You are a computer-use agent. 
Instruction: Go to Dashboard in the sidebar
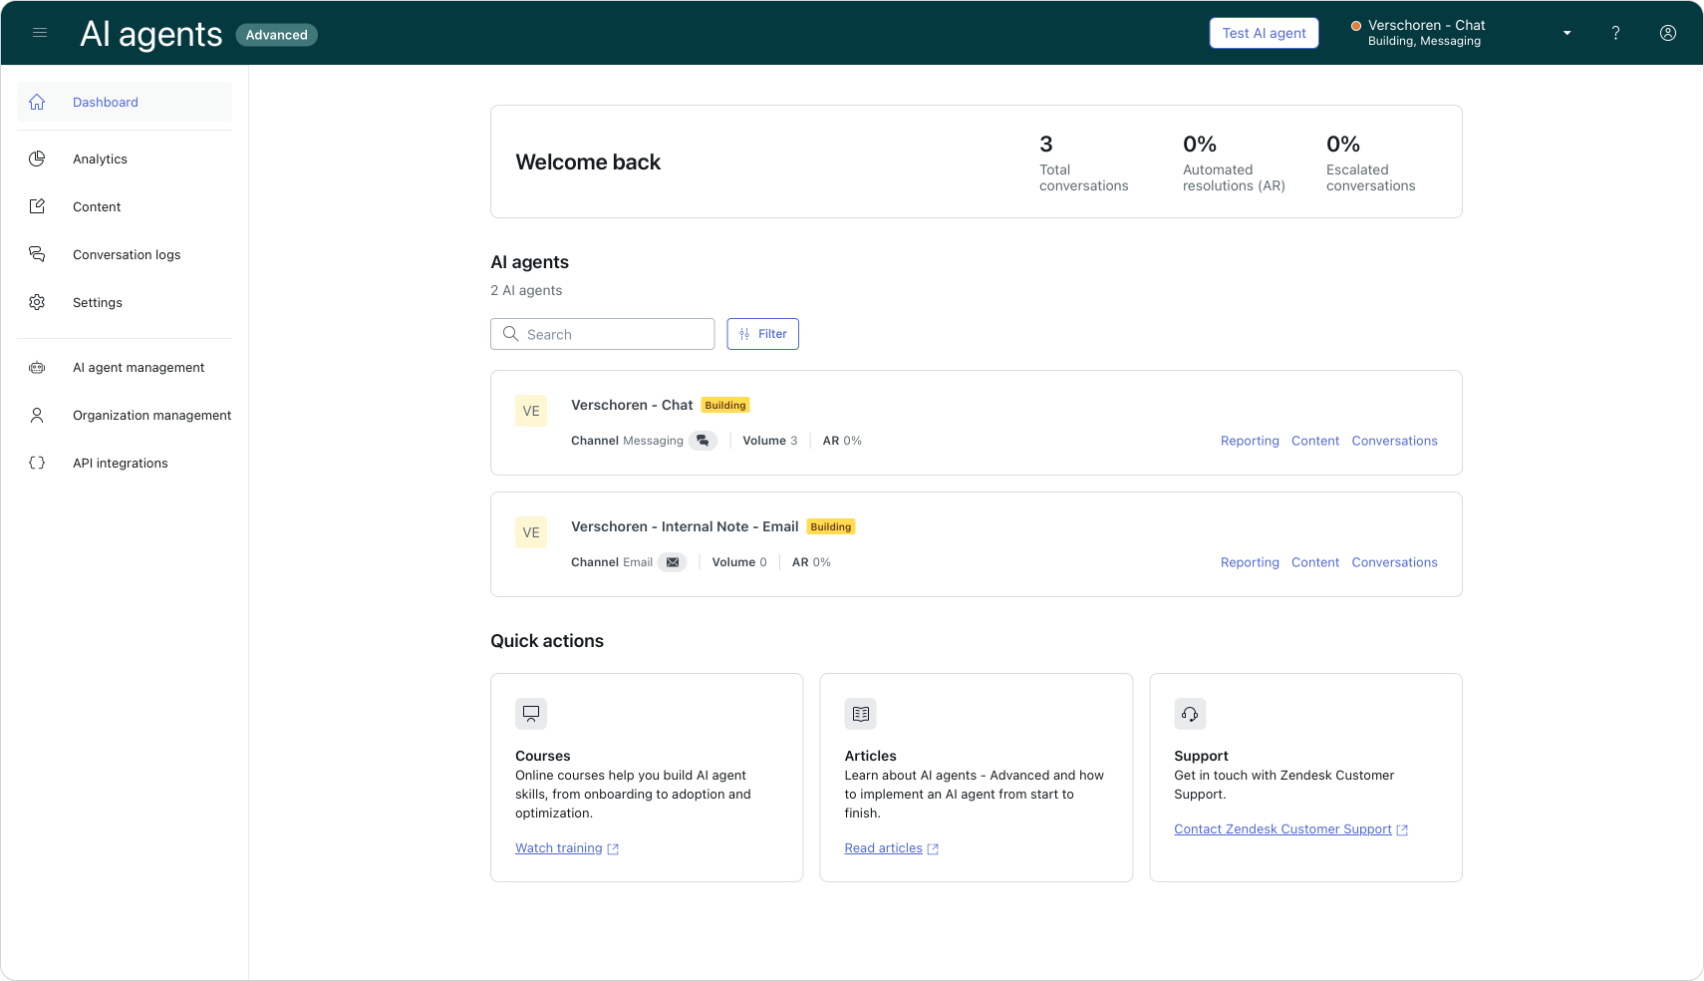(x=106, y=102)
